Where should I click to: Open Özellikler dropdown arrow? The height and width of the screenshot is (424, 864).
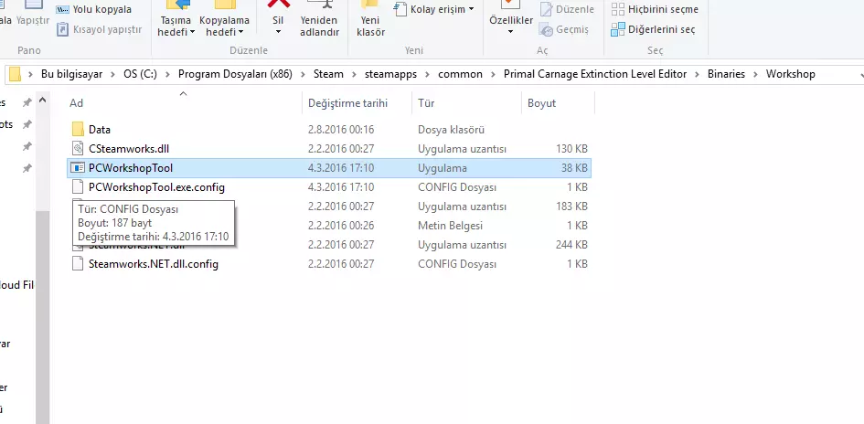point(511,32)
